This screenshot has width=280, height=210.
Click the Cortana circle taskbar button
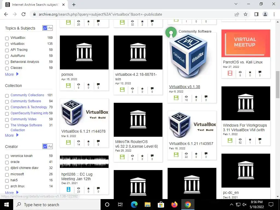[107, 205]
